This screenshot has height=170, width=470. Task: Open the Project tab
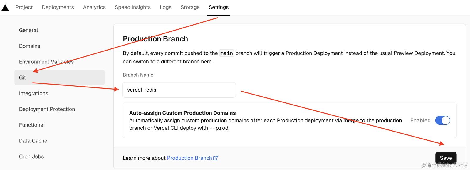pos(24,7)
